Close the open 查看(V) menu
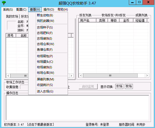The height and width of the screenshot is (128, 155). (x=35, y=10)
